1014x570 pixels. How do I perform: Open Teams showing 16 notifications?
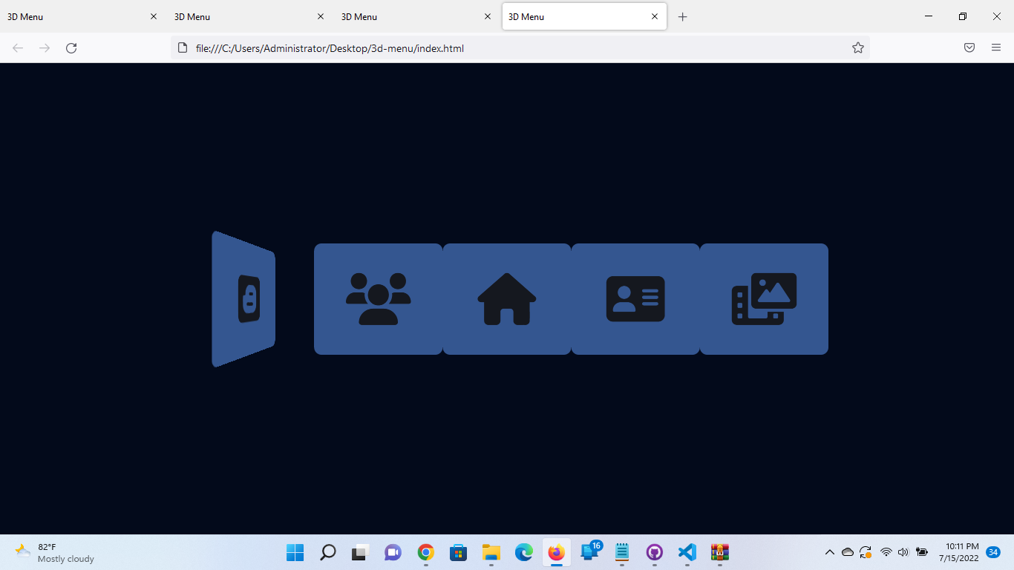[589, 552]
